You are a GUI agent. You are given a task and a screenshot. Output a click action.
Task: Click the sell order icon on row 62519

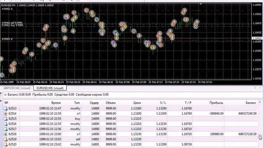tap(5, 139)
